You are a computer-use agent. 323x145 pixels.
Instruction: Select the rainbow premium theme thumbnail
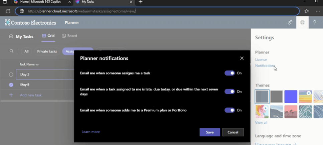305,96
